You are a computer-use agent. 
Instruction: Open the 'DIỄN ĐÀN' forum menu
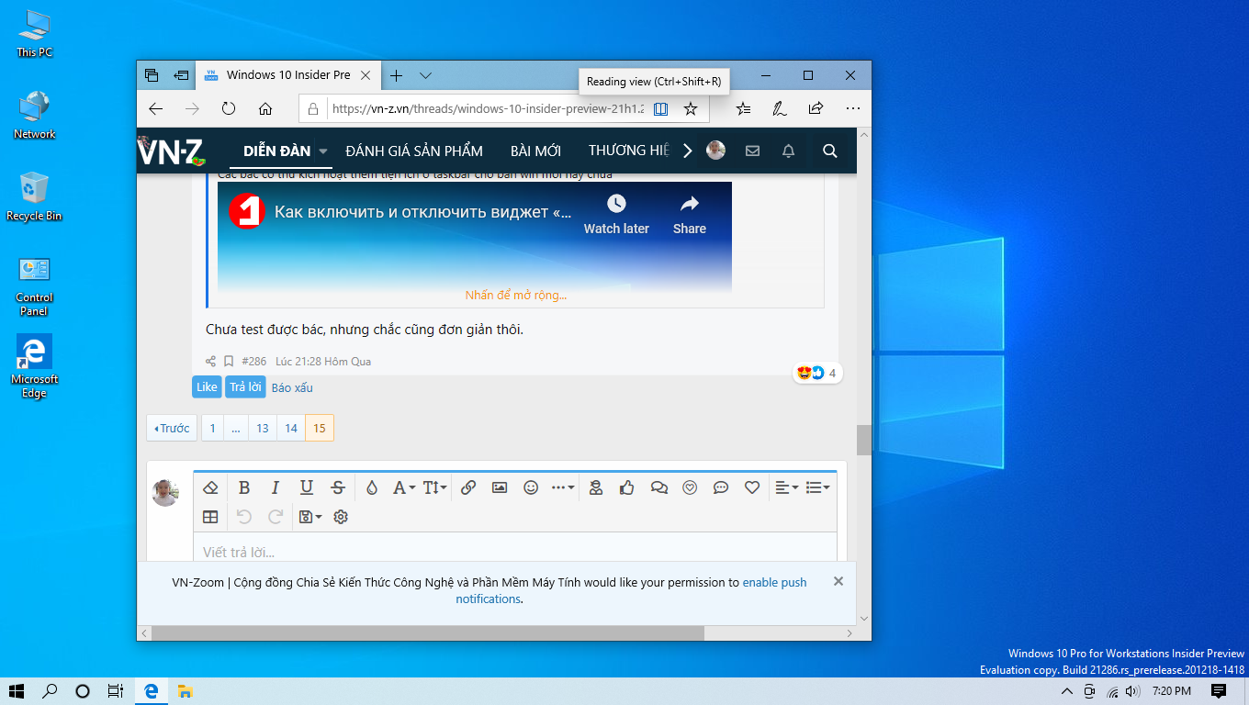pyautogui.click(x=277, y=151)
